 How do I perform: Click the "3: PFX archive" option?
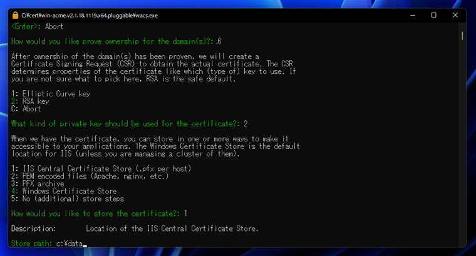click(38, 184)
